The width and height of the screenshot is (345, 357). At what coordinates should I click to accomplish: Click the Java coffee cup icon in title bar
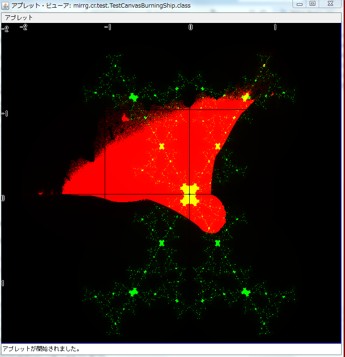(5, 4)
